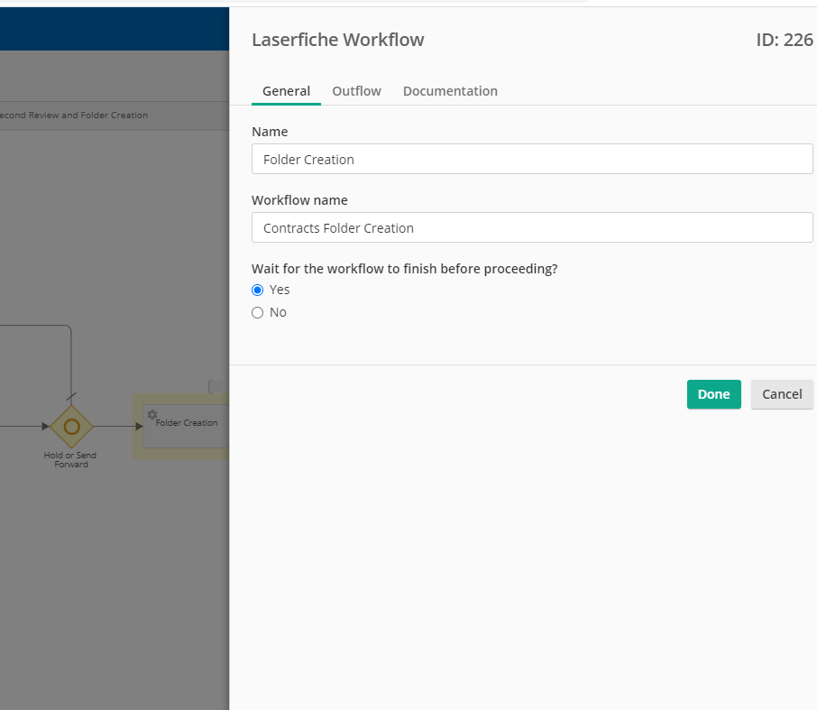Select the Folder Creation task node
Image resolution: width=817 pixels, height=710 pixels.
click(186, 426)
